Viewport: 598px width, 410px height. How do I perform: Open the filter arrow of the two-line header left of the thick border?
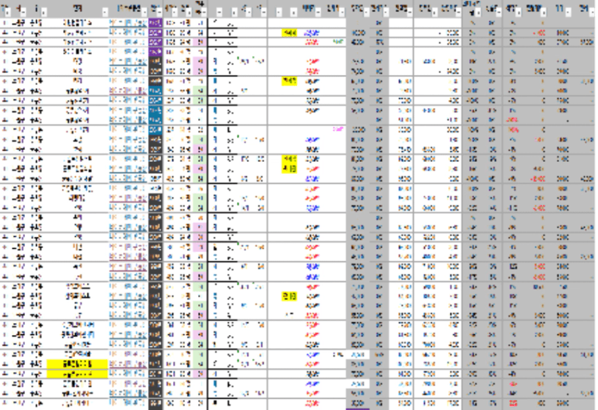(204, 13)
